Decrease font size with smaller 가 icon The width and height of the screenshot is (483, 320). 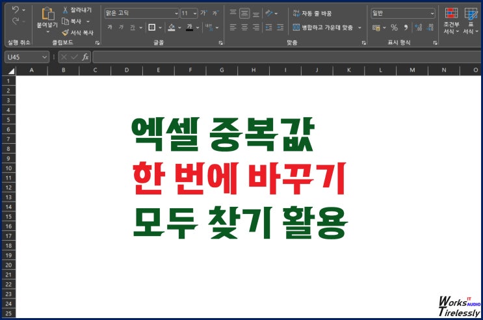(215, 13)
